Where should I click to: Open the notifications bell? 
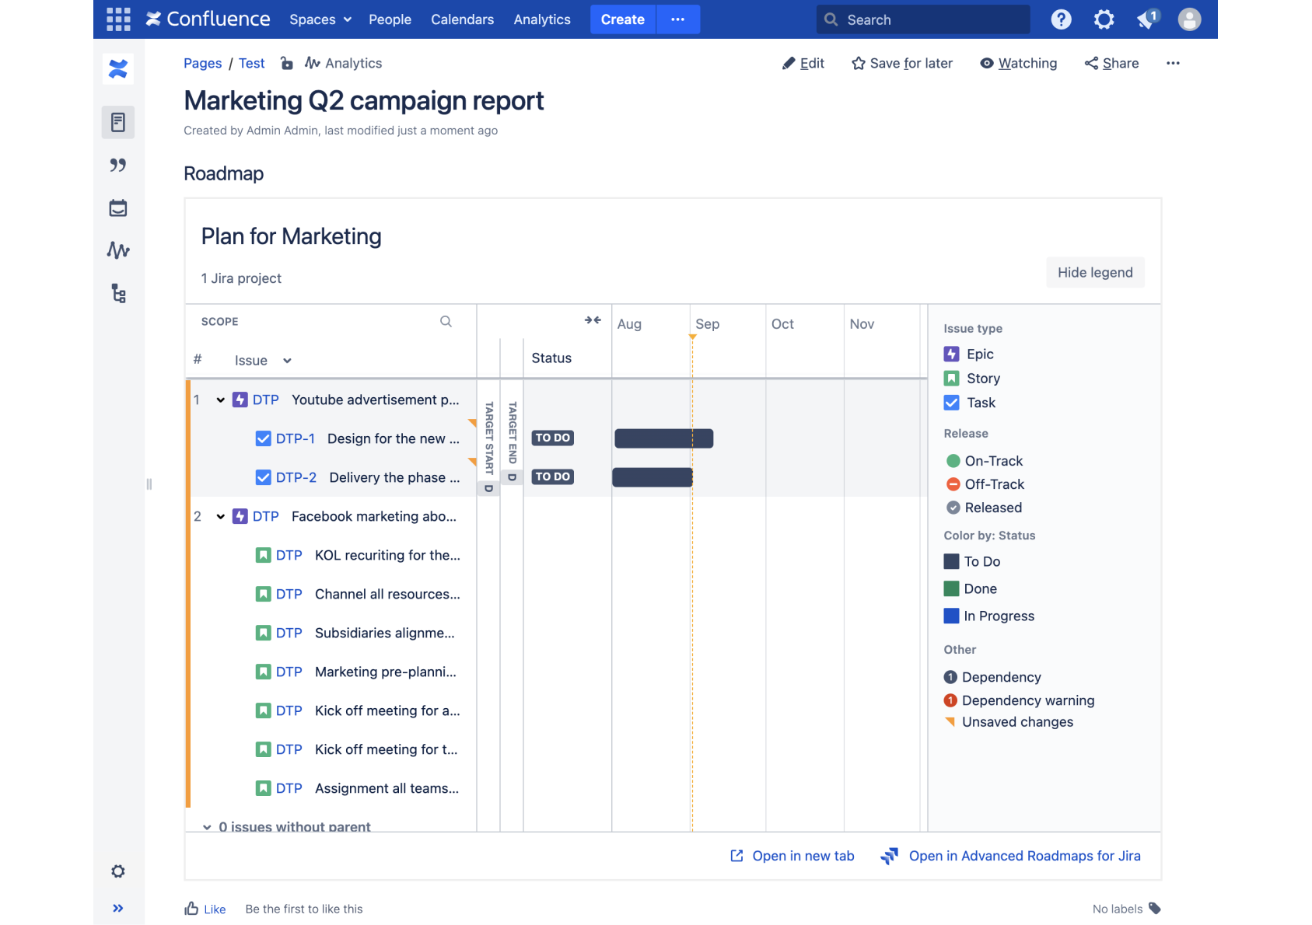point(1146,19)
